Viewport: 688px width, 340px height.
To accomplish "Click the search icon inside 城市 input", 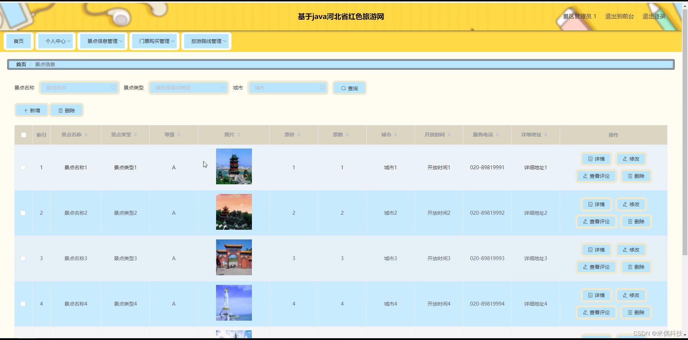I will click(322, 88).
